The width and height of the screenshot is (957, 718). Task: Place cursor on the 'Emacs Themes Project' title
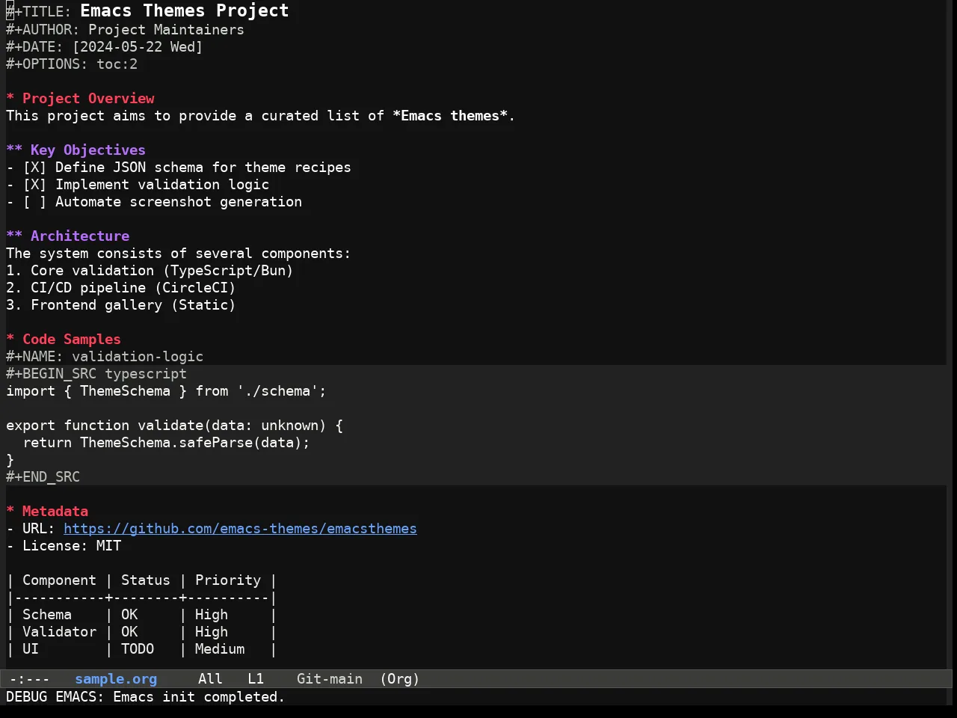coord(185,10)
